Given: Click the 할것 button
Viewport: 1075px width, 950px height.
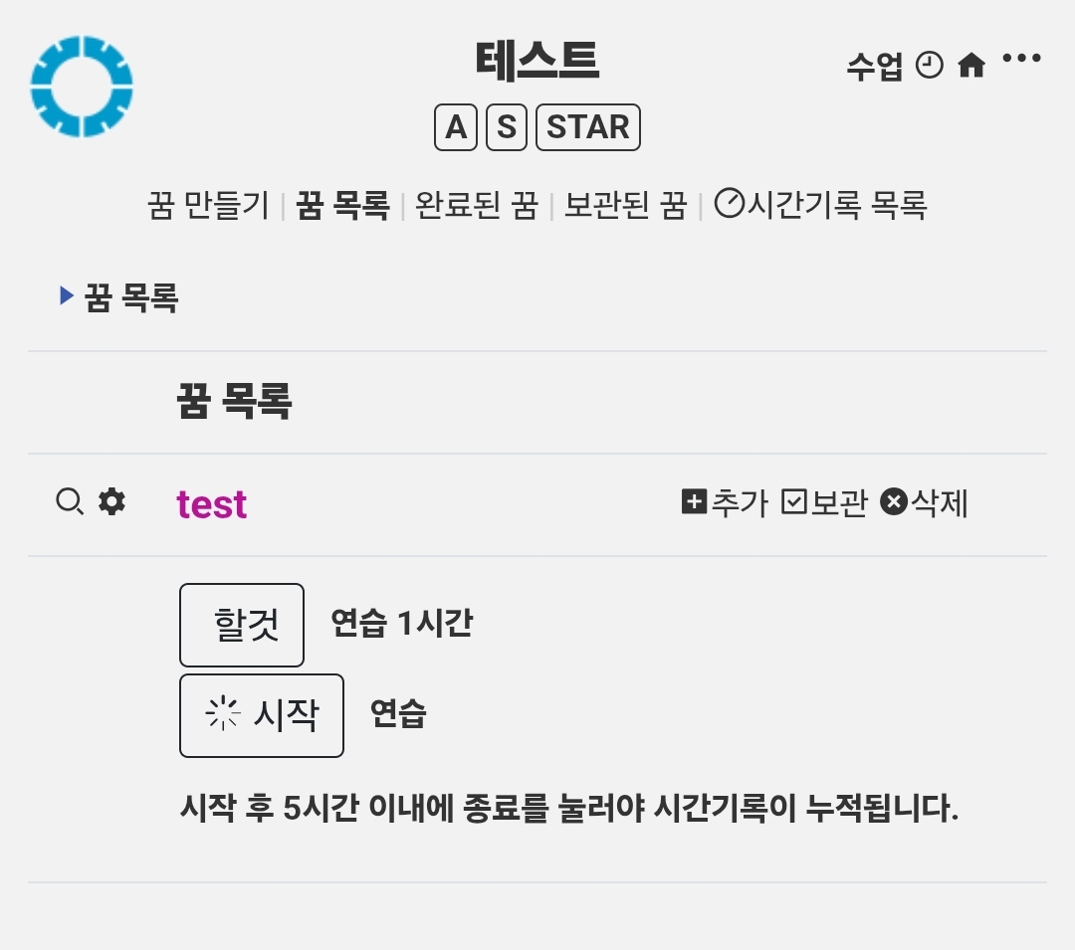Looking at the screenshot, I should [x=241, y=625].
